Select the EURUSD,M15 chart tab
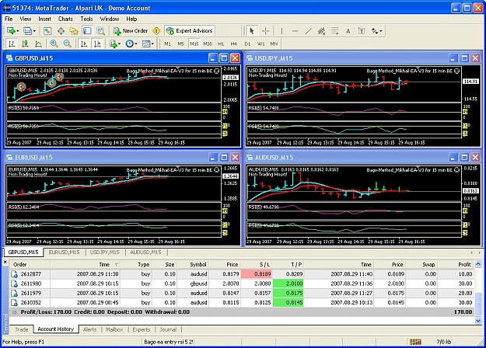 pos(65,252)
